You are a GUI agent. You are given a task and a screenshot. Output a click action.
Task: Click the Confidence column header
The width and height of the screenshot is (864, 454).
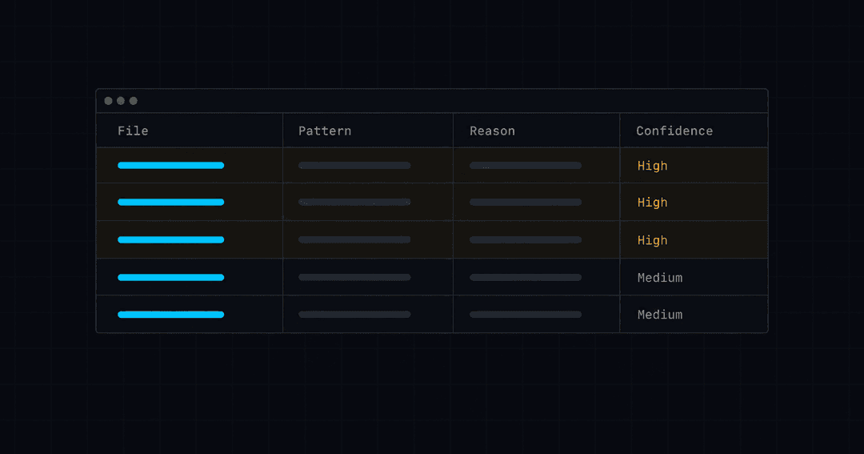tap(674, 131)
